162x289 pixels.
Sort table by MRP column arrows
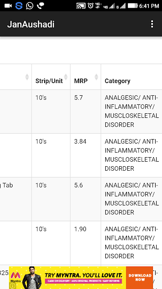click(96, 77)
